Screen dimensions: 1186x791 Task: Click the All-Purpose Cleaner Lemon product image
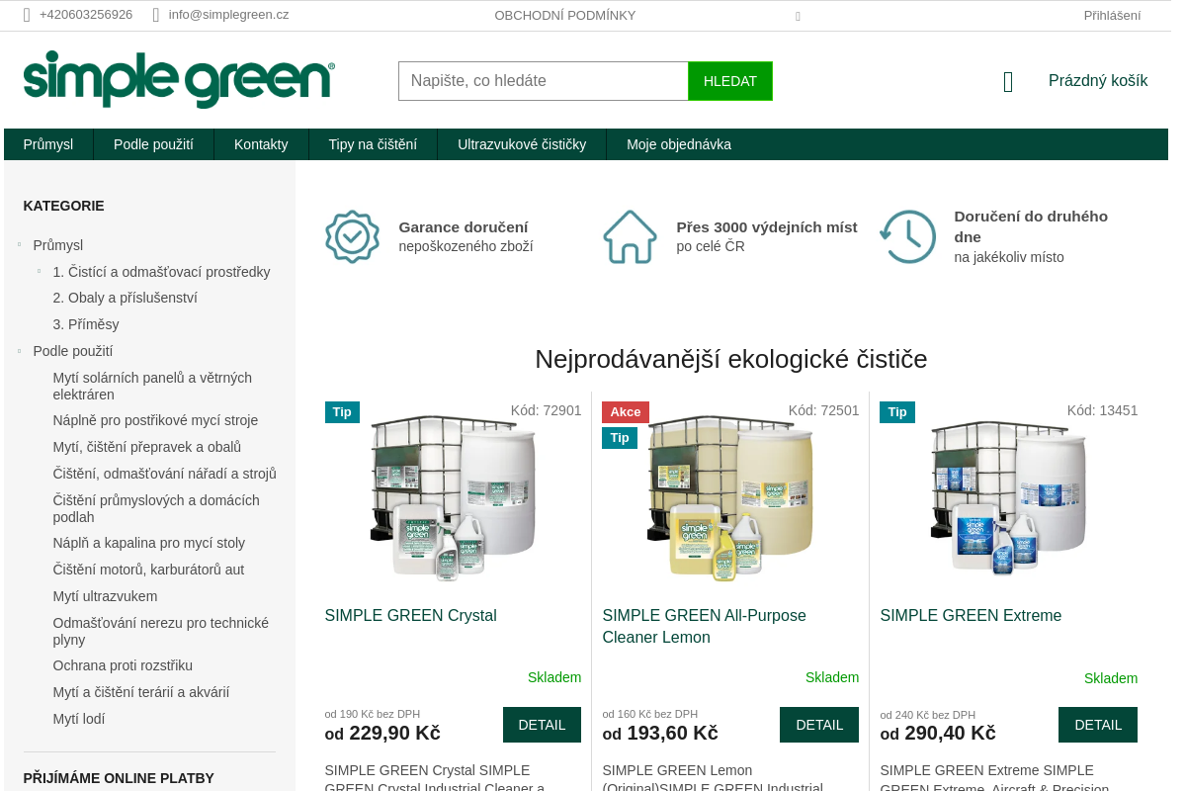click(x=730, y=496)
